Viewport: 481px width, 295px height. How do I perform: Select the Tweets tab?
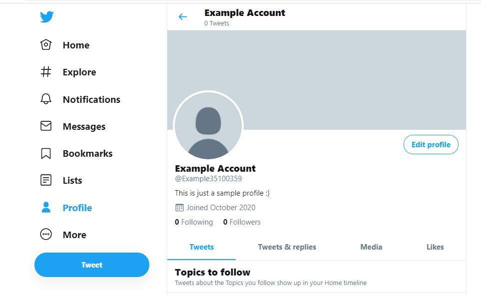pos(201,247)
